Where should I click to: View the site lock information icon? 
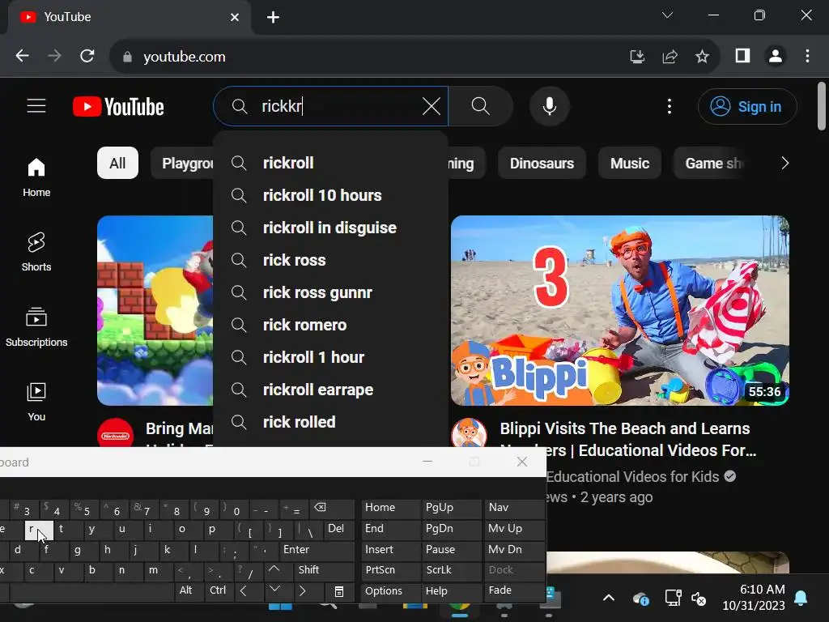pos(127,57)
